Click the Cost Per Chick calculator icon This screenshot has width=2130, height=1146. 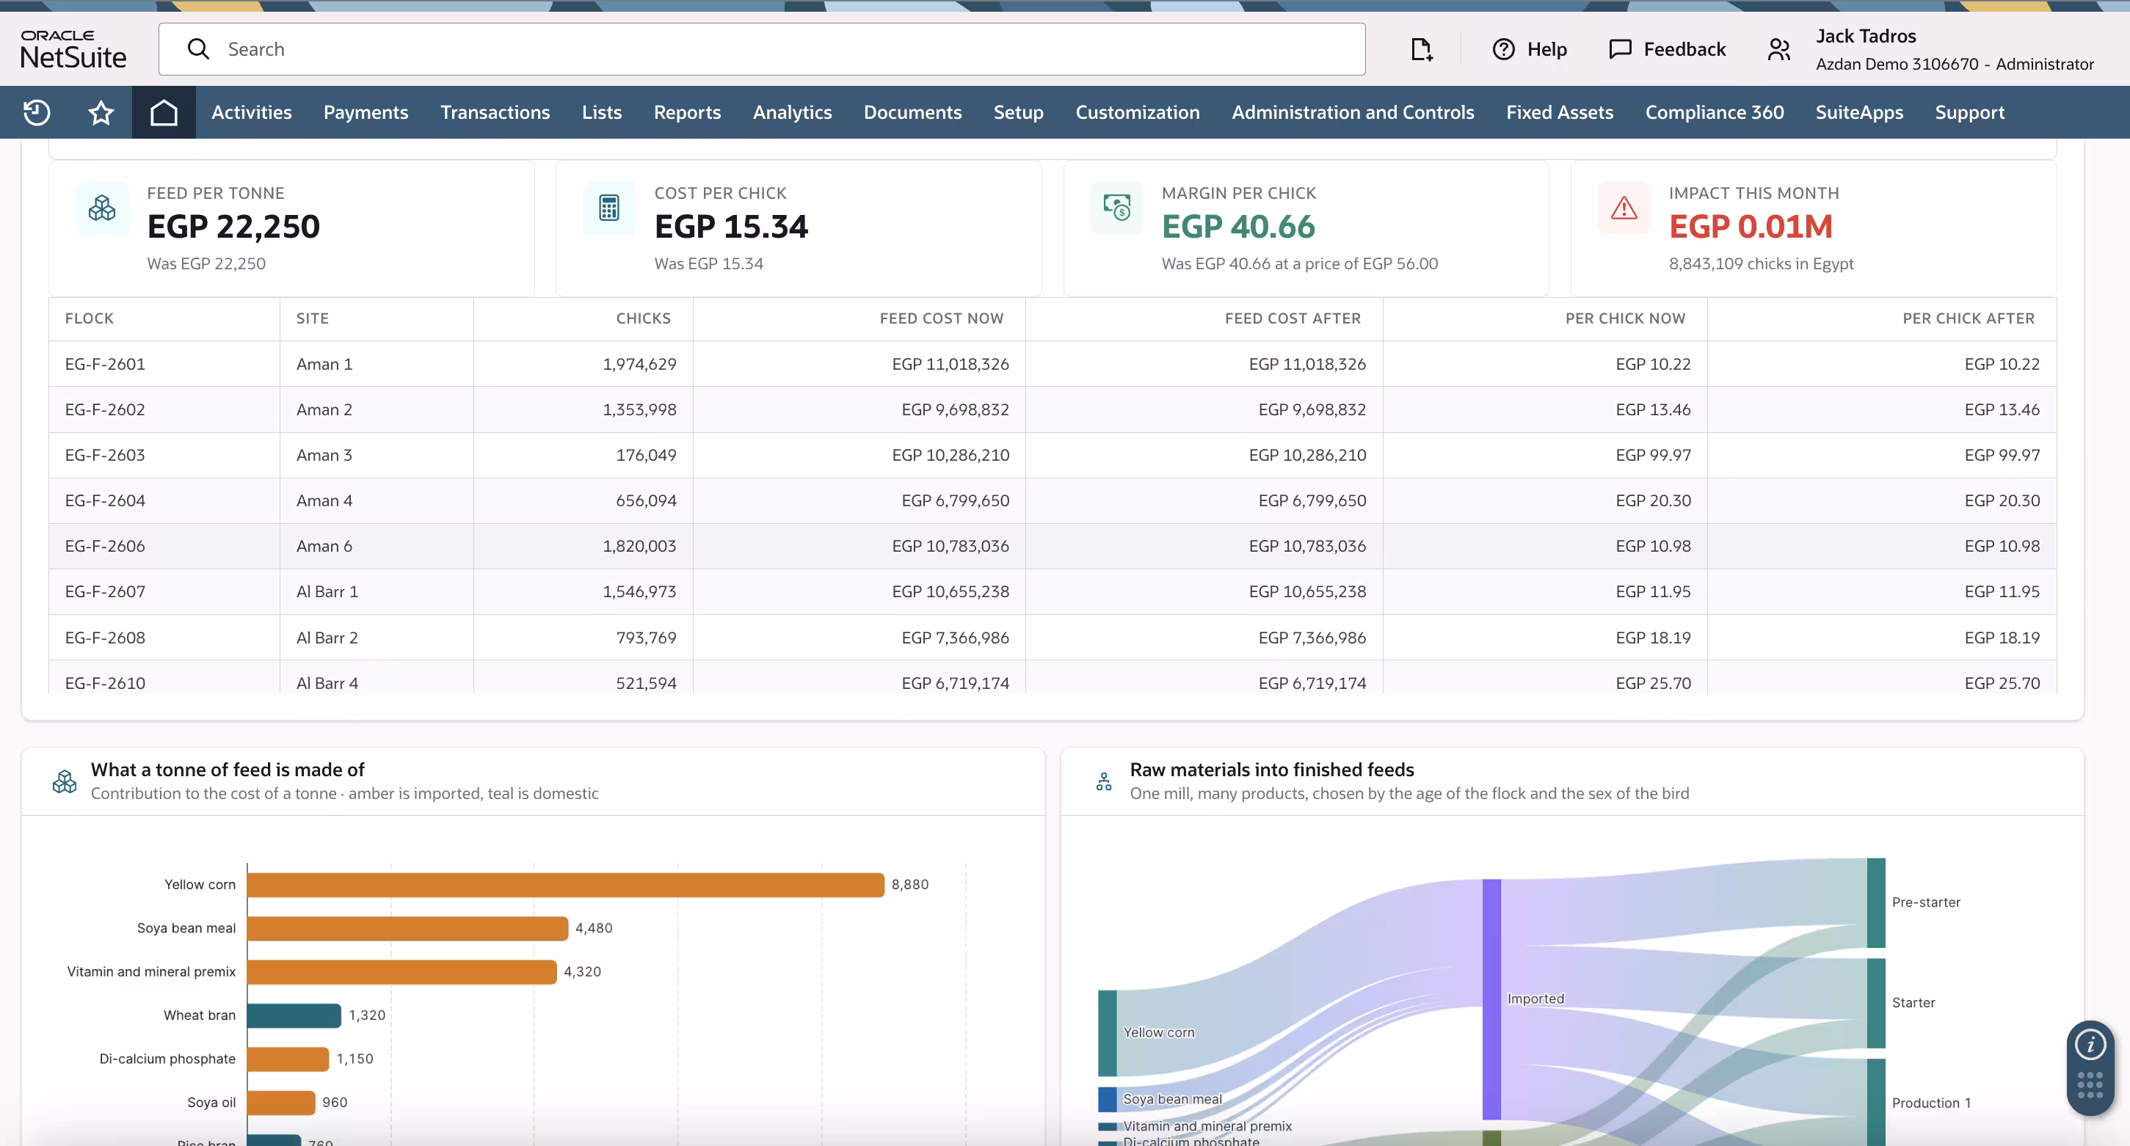(x=608, y=208)
